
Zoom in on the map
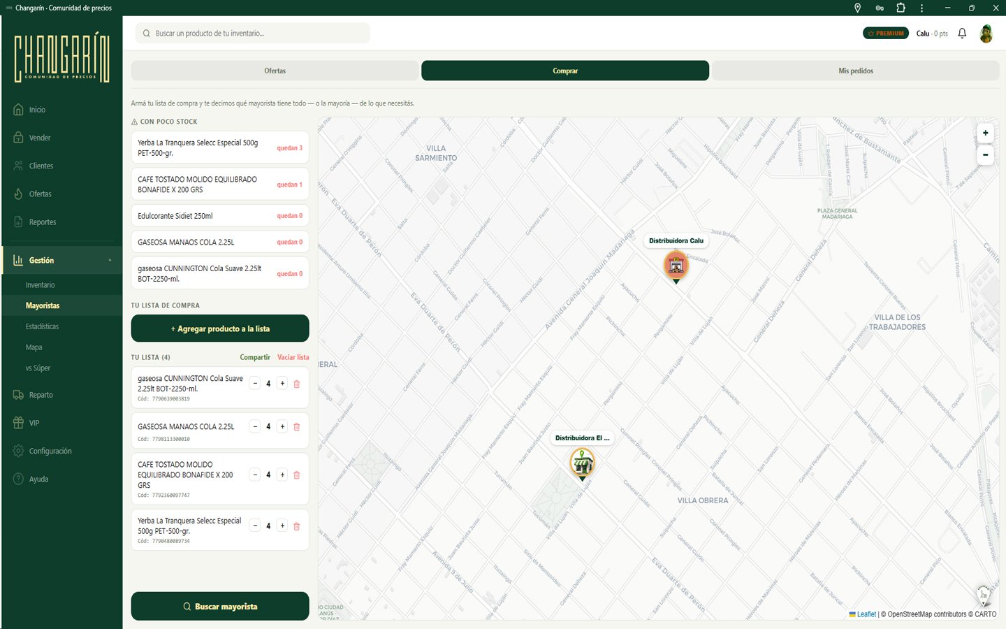pos(985,133)
